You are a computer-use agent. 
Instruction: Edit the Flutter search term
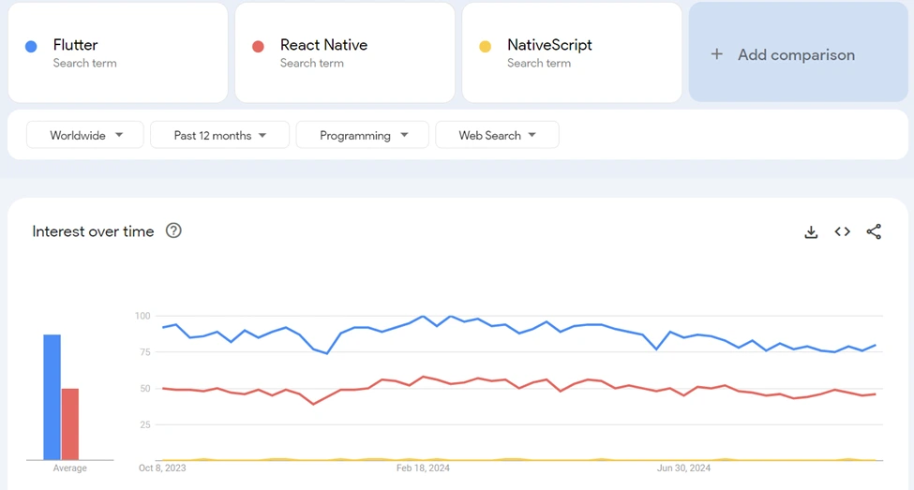pos(75,45)
